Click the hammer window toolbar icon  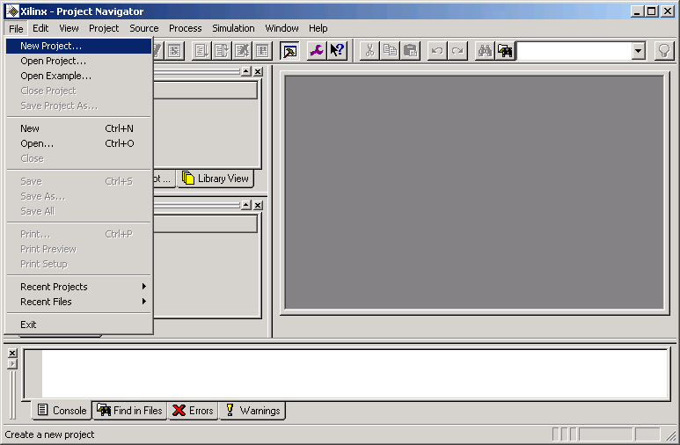tap(289, 51)
